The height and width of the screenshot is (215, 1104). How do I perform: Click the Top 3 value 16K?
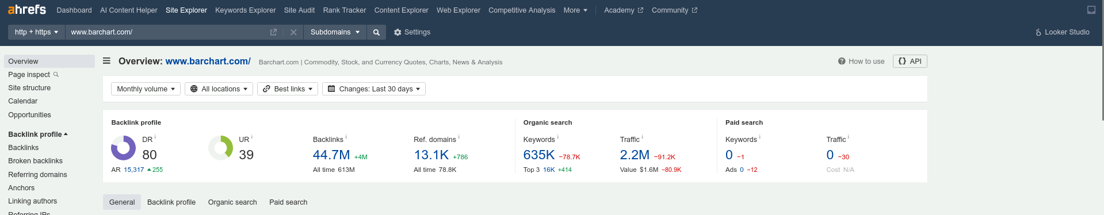click(549, 170)
